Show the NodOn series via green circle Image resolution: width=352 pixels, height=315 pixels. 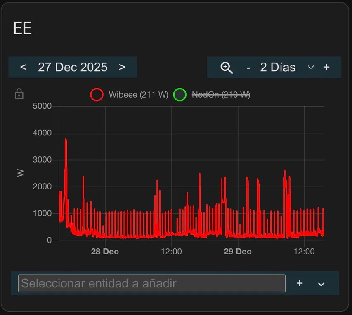point(180,95)
